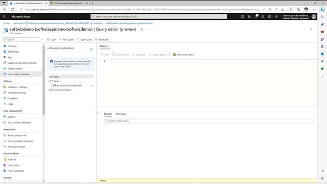The height and width of the screenshot is (184, 327).
Task: Click New Query
Action: pos(66,39)
